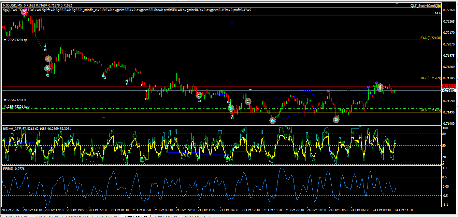This screenshot has height=217, width=458.
Task: Click the QLT_Stoch4Cmtf indicator label
Action: (425, 6)
